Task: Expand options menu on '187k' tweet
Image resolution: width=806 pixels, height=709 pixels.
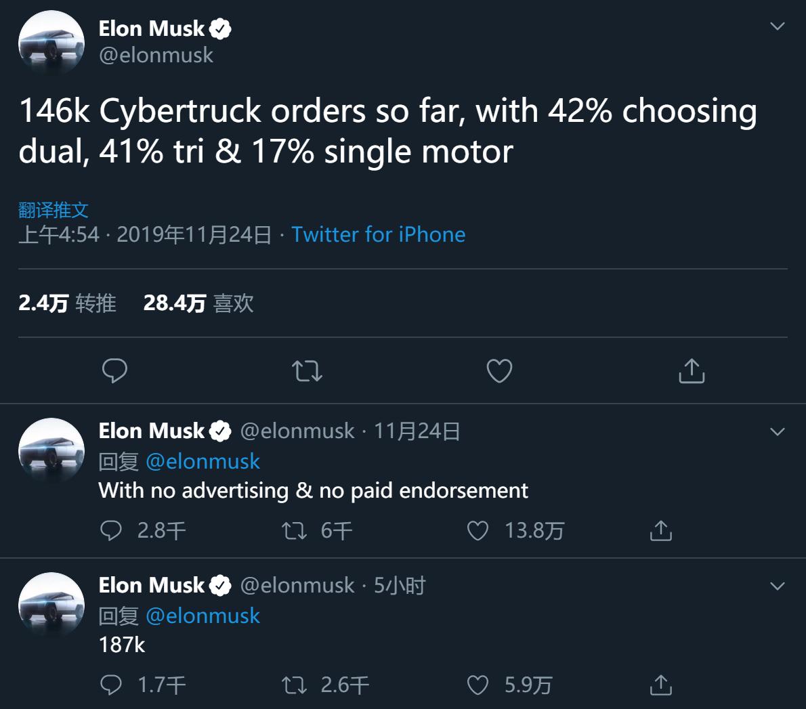Action: [778, 586]
